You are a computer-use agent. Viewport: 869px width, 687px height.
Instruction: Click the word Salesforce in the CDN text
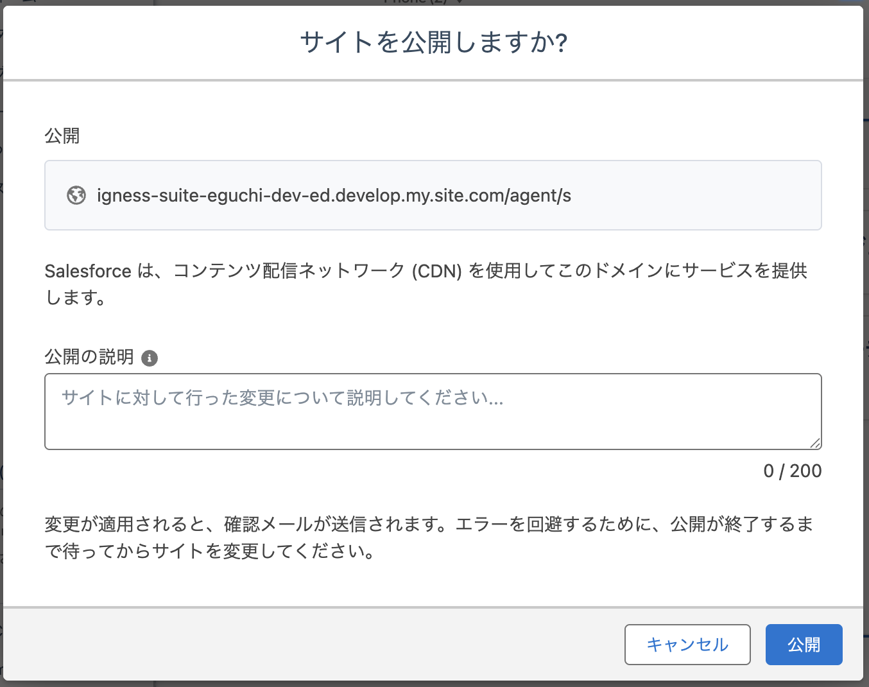click(x=88, y=272)
